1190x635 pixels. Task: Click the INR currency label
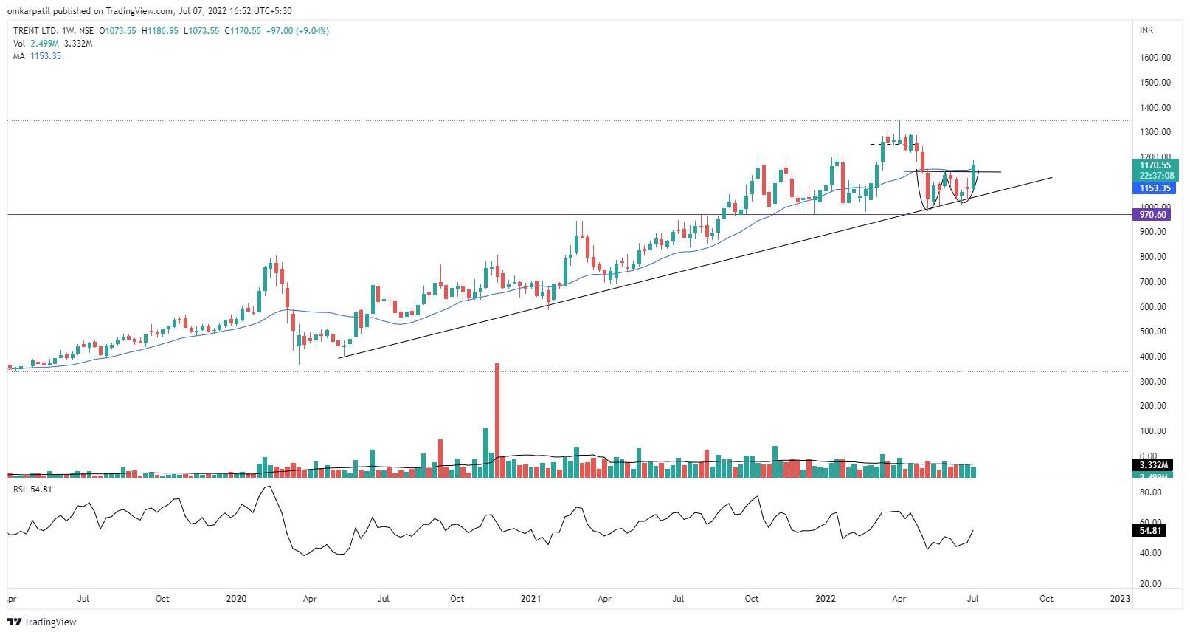pos(1146,30)
